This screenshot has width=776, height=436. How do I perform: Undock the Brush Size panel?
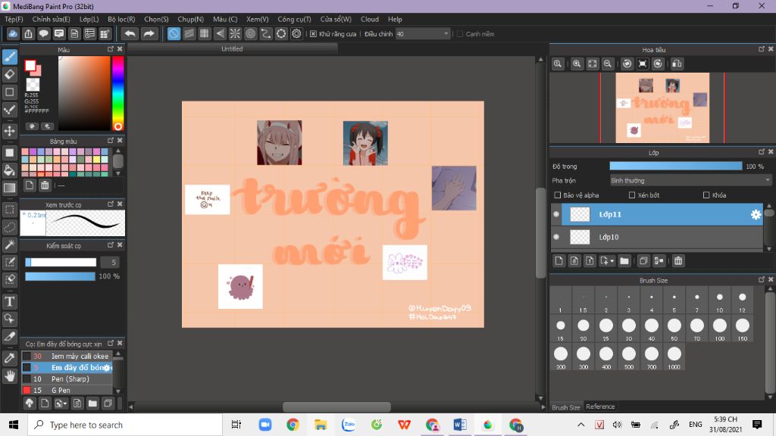tap(761, 280)
